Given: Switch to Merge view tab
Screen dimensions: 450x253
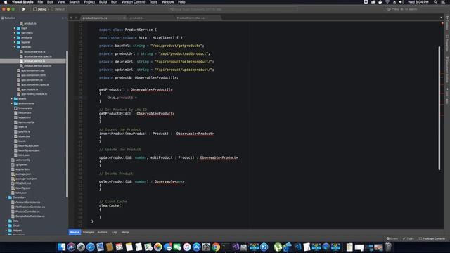Looking at the screenshot, I should pos(125,232).
